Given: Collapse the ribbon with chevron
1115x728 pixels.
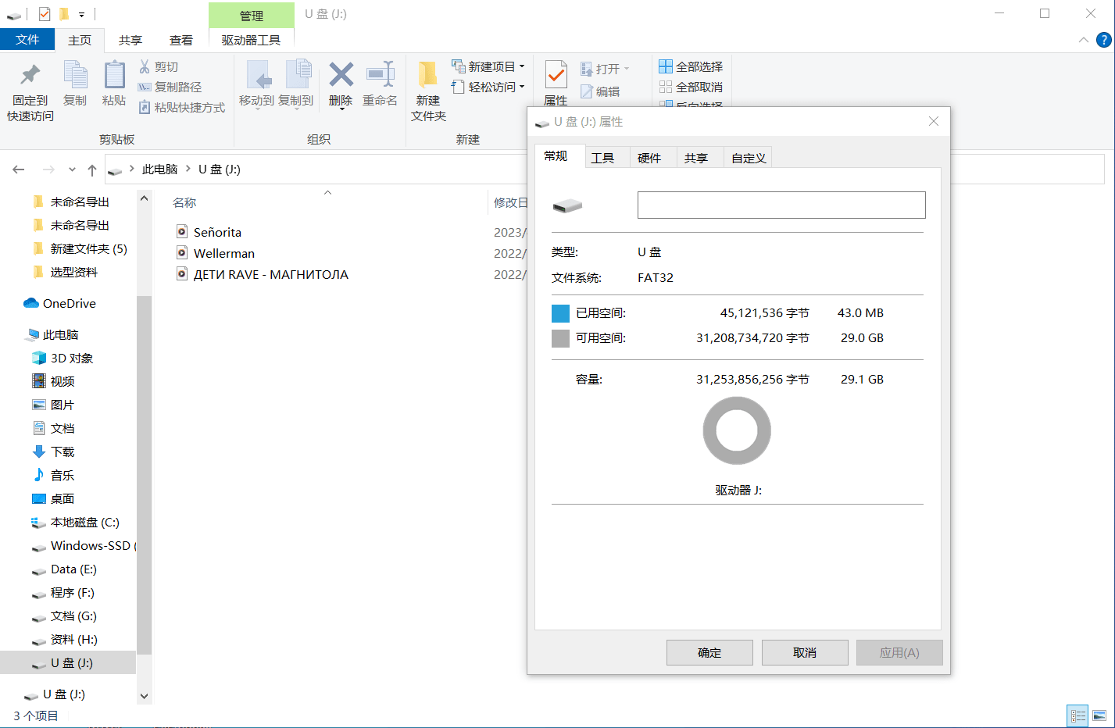Looking at the screenshot, I should pos(1083,40).
